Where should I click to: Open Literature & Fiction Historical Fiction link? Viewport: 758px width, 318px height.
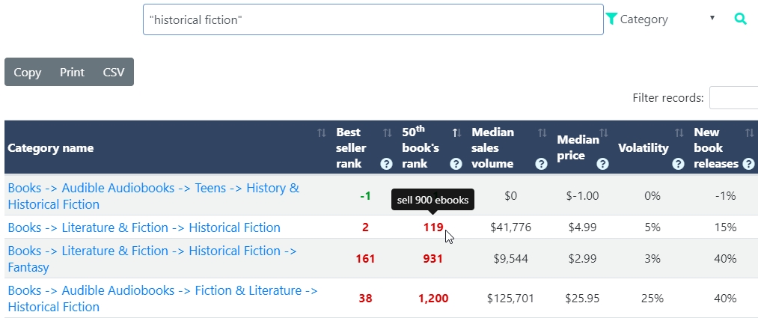[x=144, y=227]
